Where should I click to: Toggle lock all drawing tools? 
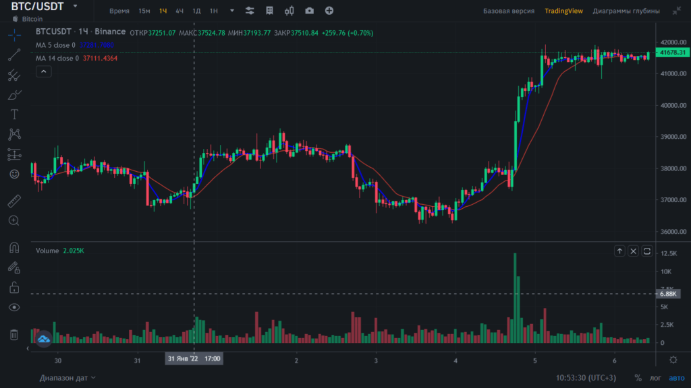[14, 288]
